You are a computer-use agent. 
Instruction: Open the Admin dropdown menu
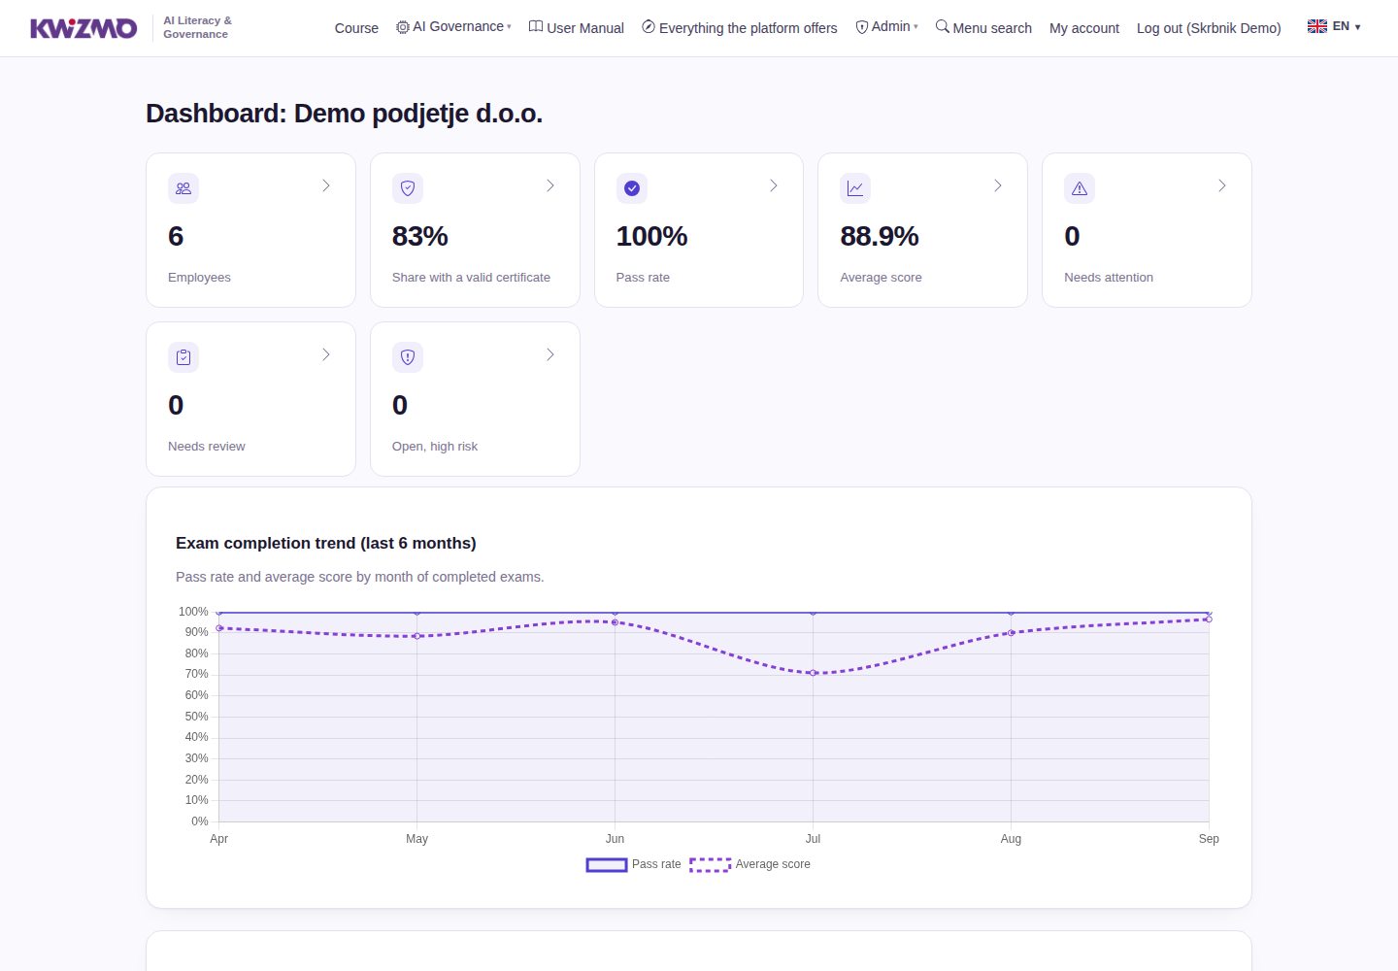click(886, 27)
